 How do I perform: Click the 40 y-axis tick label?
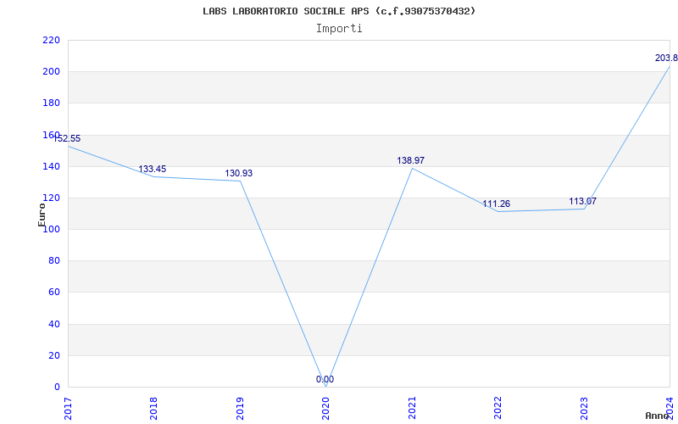(x=53, y=324)
